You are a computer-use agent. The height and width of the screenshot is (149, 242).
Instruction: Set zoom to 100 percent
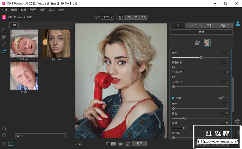[128, 17]
